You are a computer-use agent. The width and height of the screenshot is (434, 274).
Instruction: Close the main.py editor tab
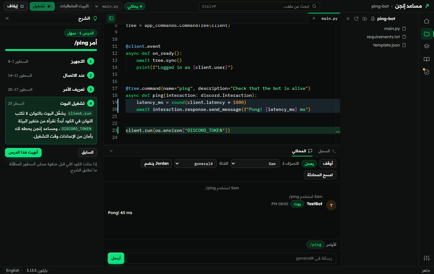314,18
